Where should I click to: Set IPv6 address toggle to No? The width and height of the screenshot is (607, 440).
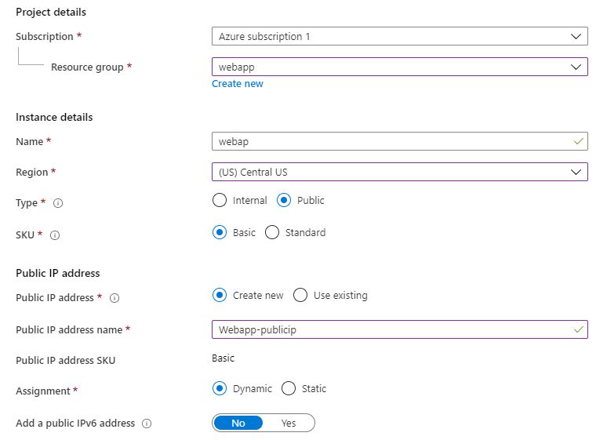tap(238, 423)
